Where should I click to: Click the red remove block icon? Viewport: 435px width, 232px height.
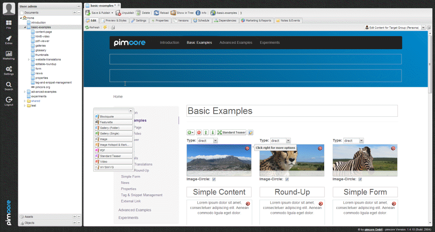point(199,133)
